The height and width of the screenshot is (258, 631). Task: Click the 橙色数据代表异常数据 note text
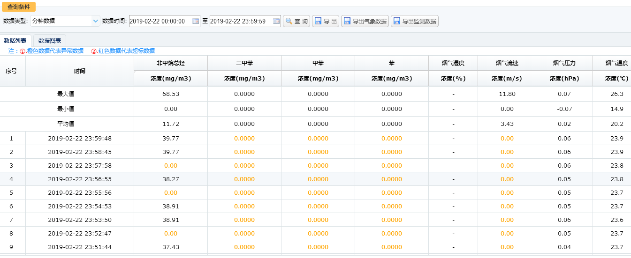[55, 51]
